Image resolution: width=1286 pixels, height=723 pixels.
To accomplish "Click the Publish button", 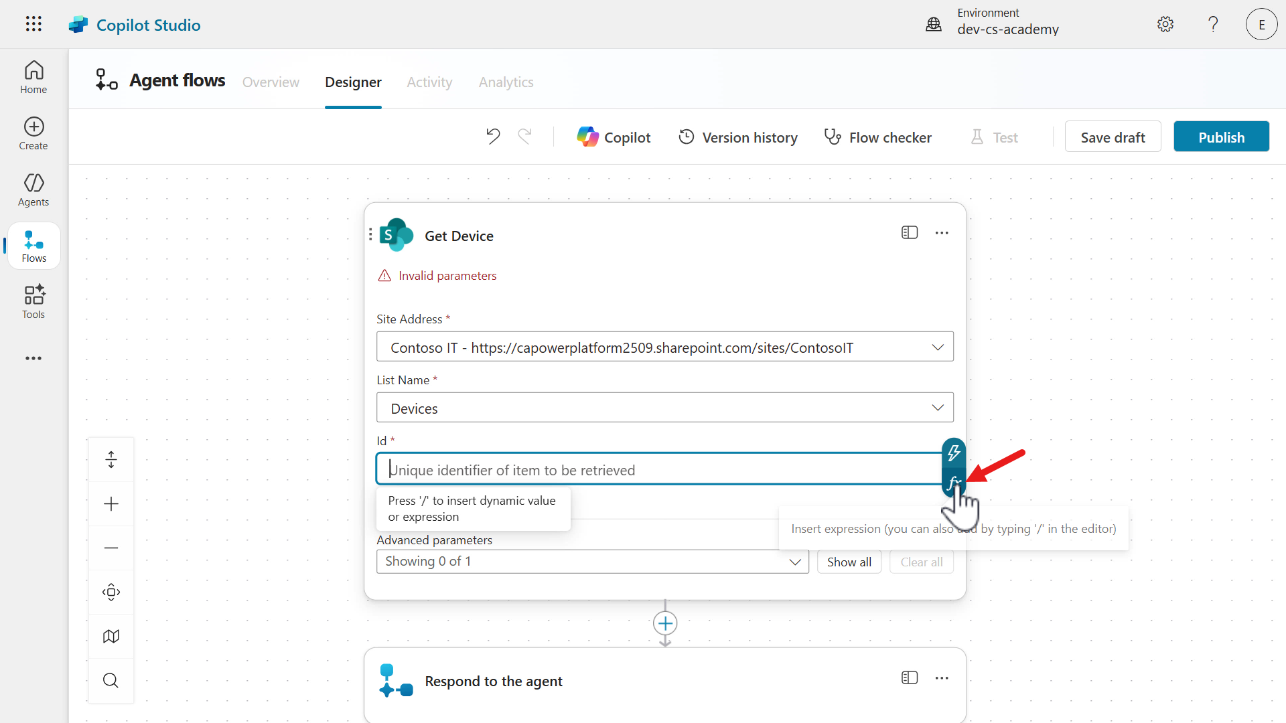I will pos(1221,136).
